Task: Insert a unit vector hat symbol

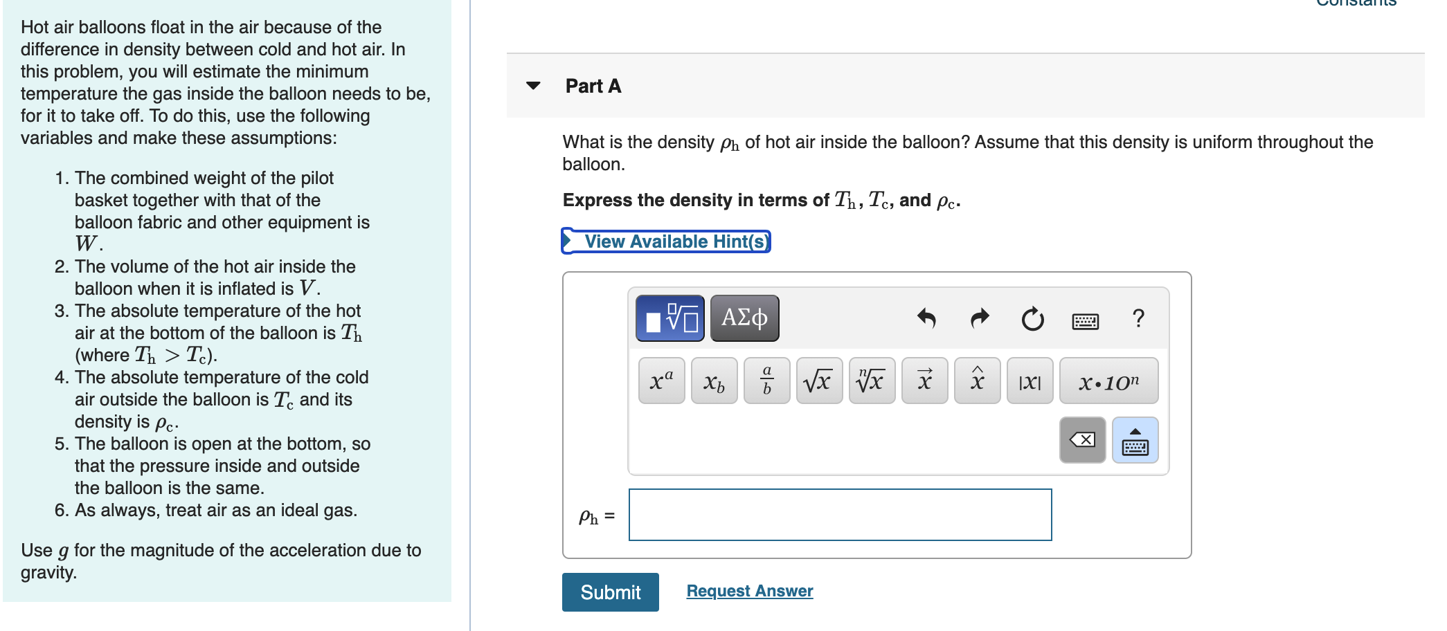Action: coord(978,381)
